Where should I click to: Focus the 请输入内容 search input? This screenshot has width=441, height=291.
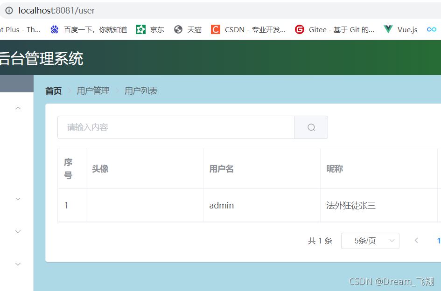coord(176,127)
